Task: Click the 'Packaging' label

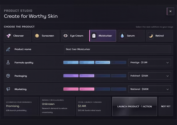Action: pos(21,76)
